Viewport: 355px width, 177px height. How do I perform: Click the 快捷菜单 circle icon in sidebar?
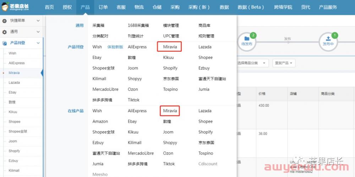pos(5,21)
